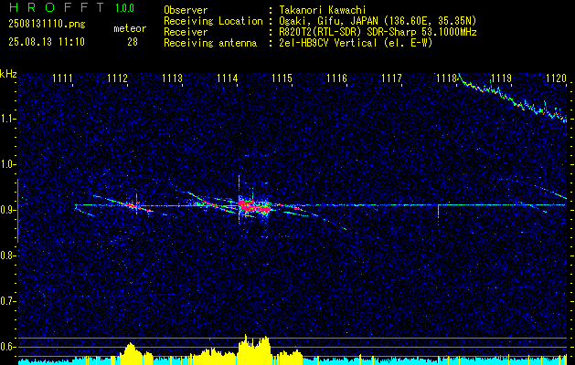Click the yellow power peak at 1112
575x365 pixels.
pyautogui.click(x=132, y=352)
